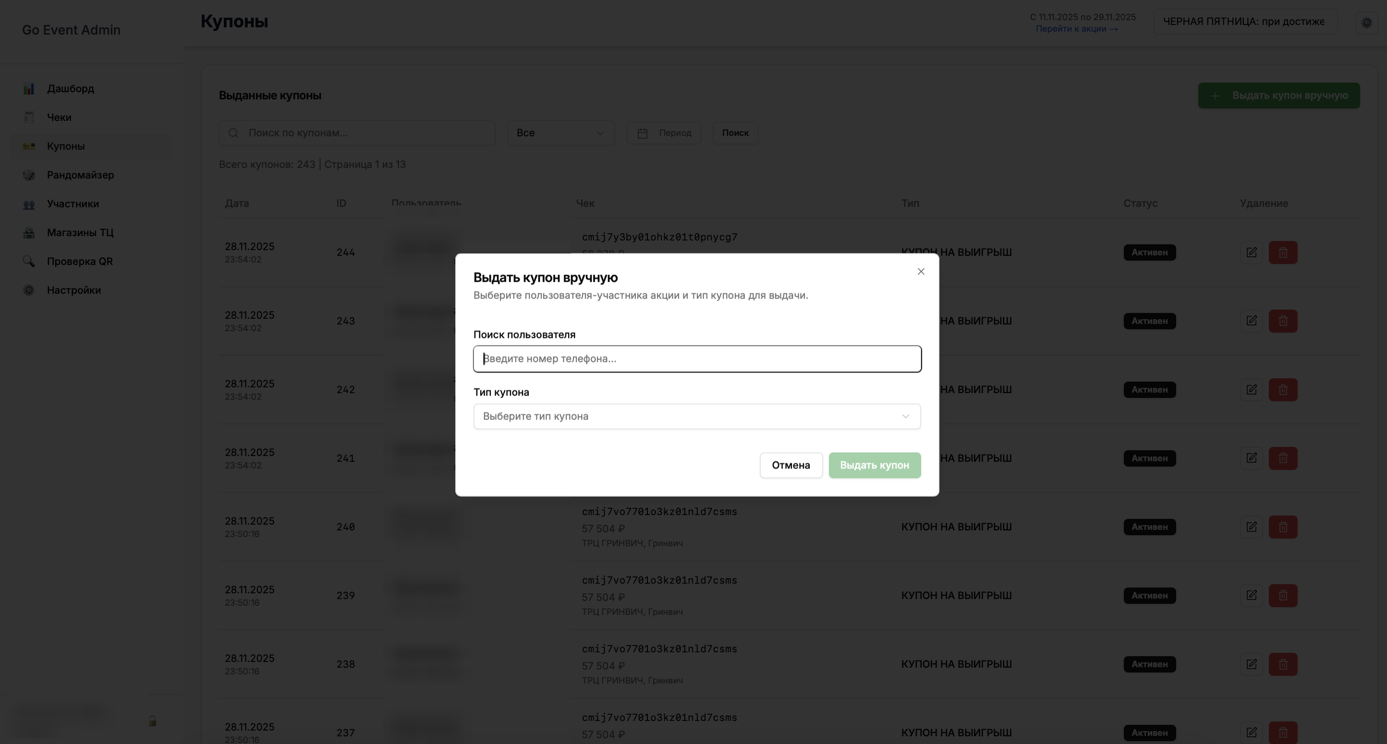Click the Активен badge for coupon 240
Screen dimensions: 1387x744
click(x=1150, y=527)
